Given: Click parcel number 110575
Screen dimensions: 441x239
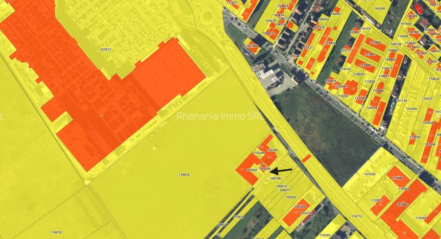Looking at the screenshot, I should tap(331, 81).
